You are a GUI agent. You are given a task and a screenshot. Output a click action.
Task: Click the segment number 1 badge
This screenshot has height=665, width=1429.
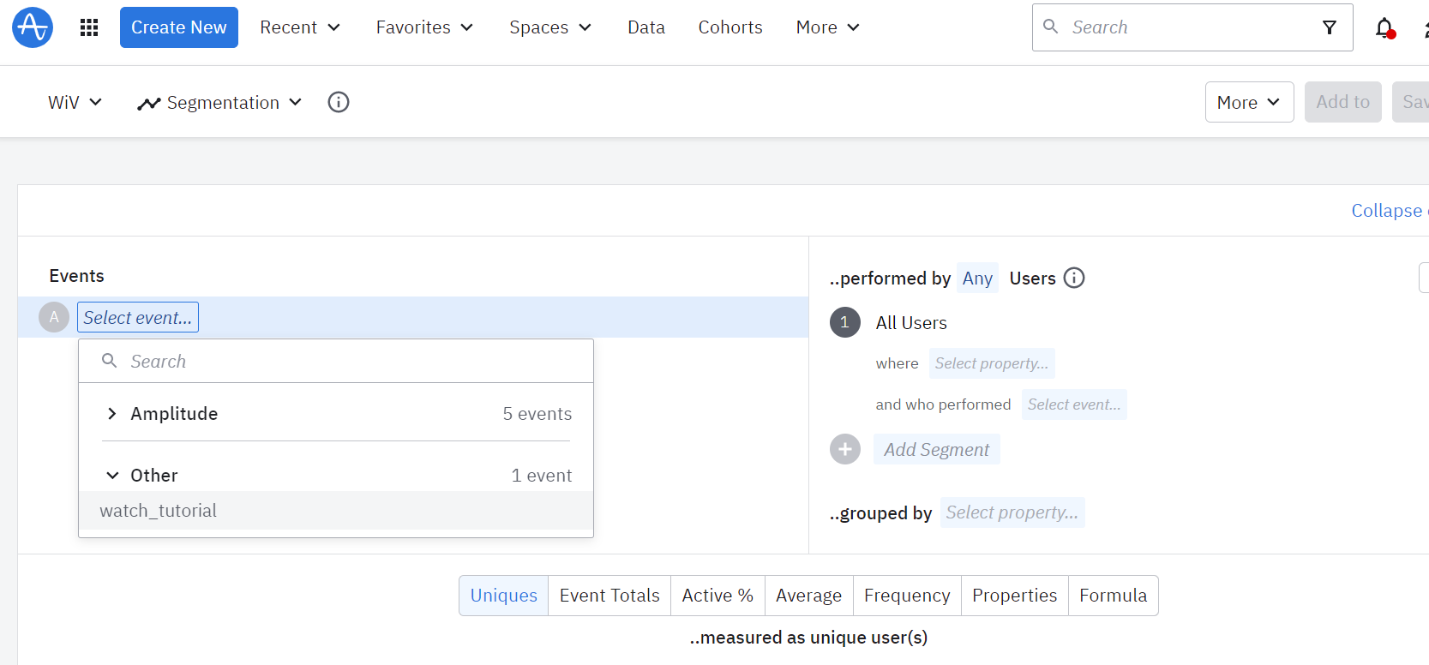pos(845,322)
